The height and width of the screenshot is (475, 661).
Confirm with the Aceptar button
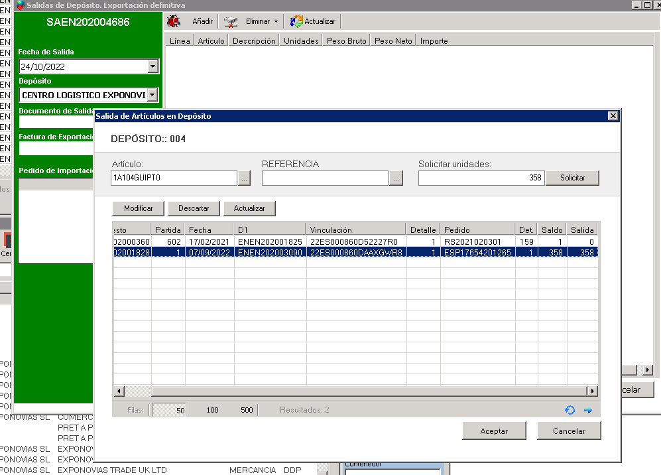[x=494, y=431]
